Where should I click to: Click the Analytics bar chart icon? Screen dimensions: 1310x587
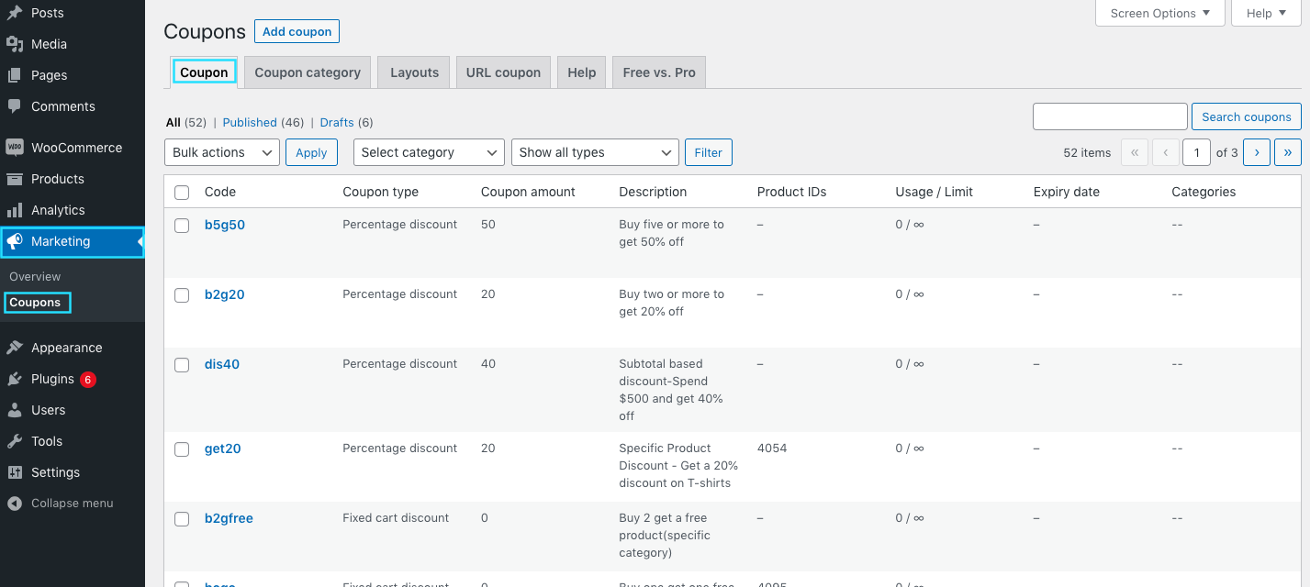point(15,210)
